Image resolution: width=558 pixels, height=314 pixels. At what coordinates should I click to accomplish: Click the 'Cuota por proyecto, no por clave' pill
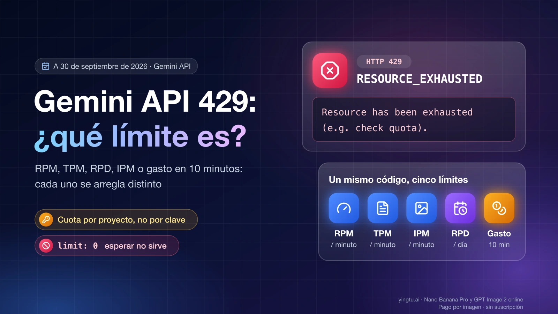point(116,220)
